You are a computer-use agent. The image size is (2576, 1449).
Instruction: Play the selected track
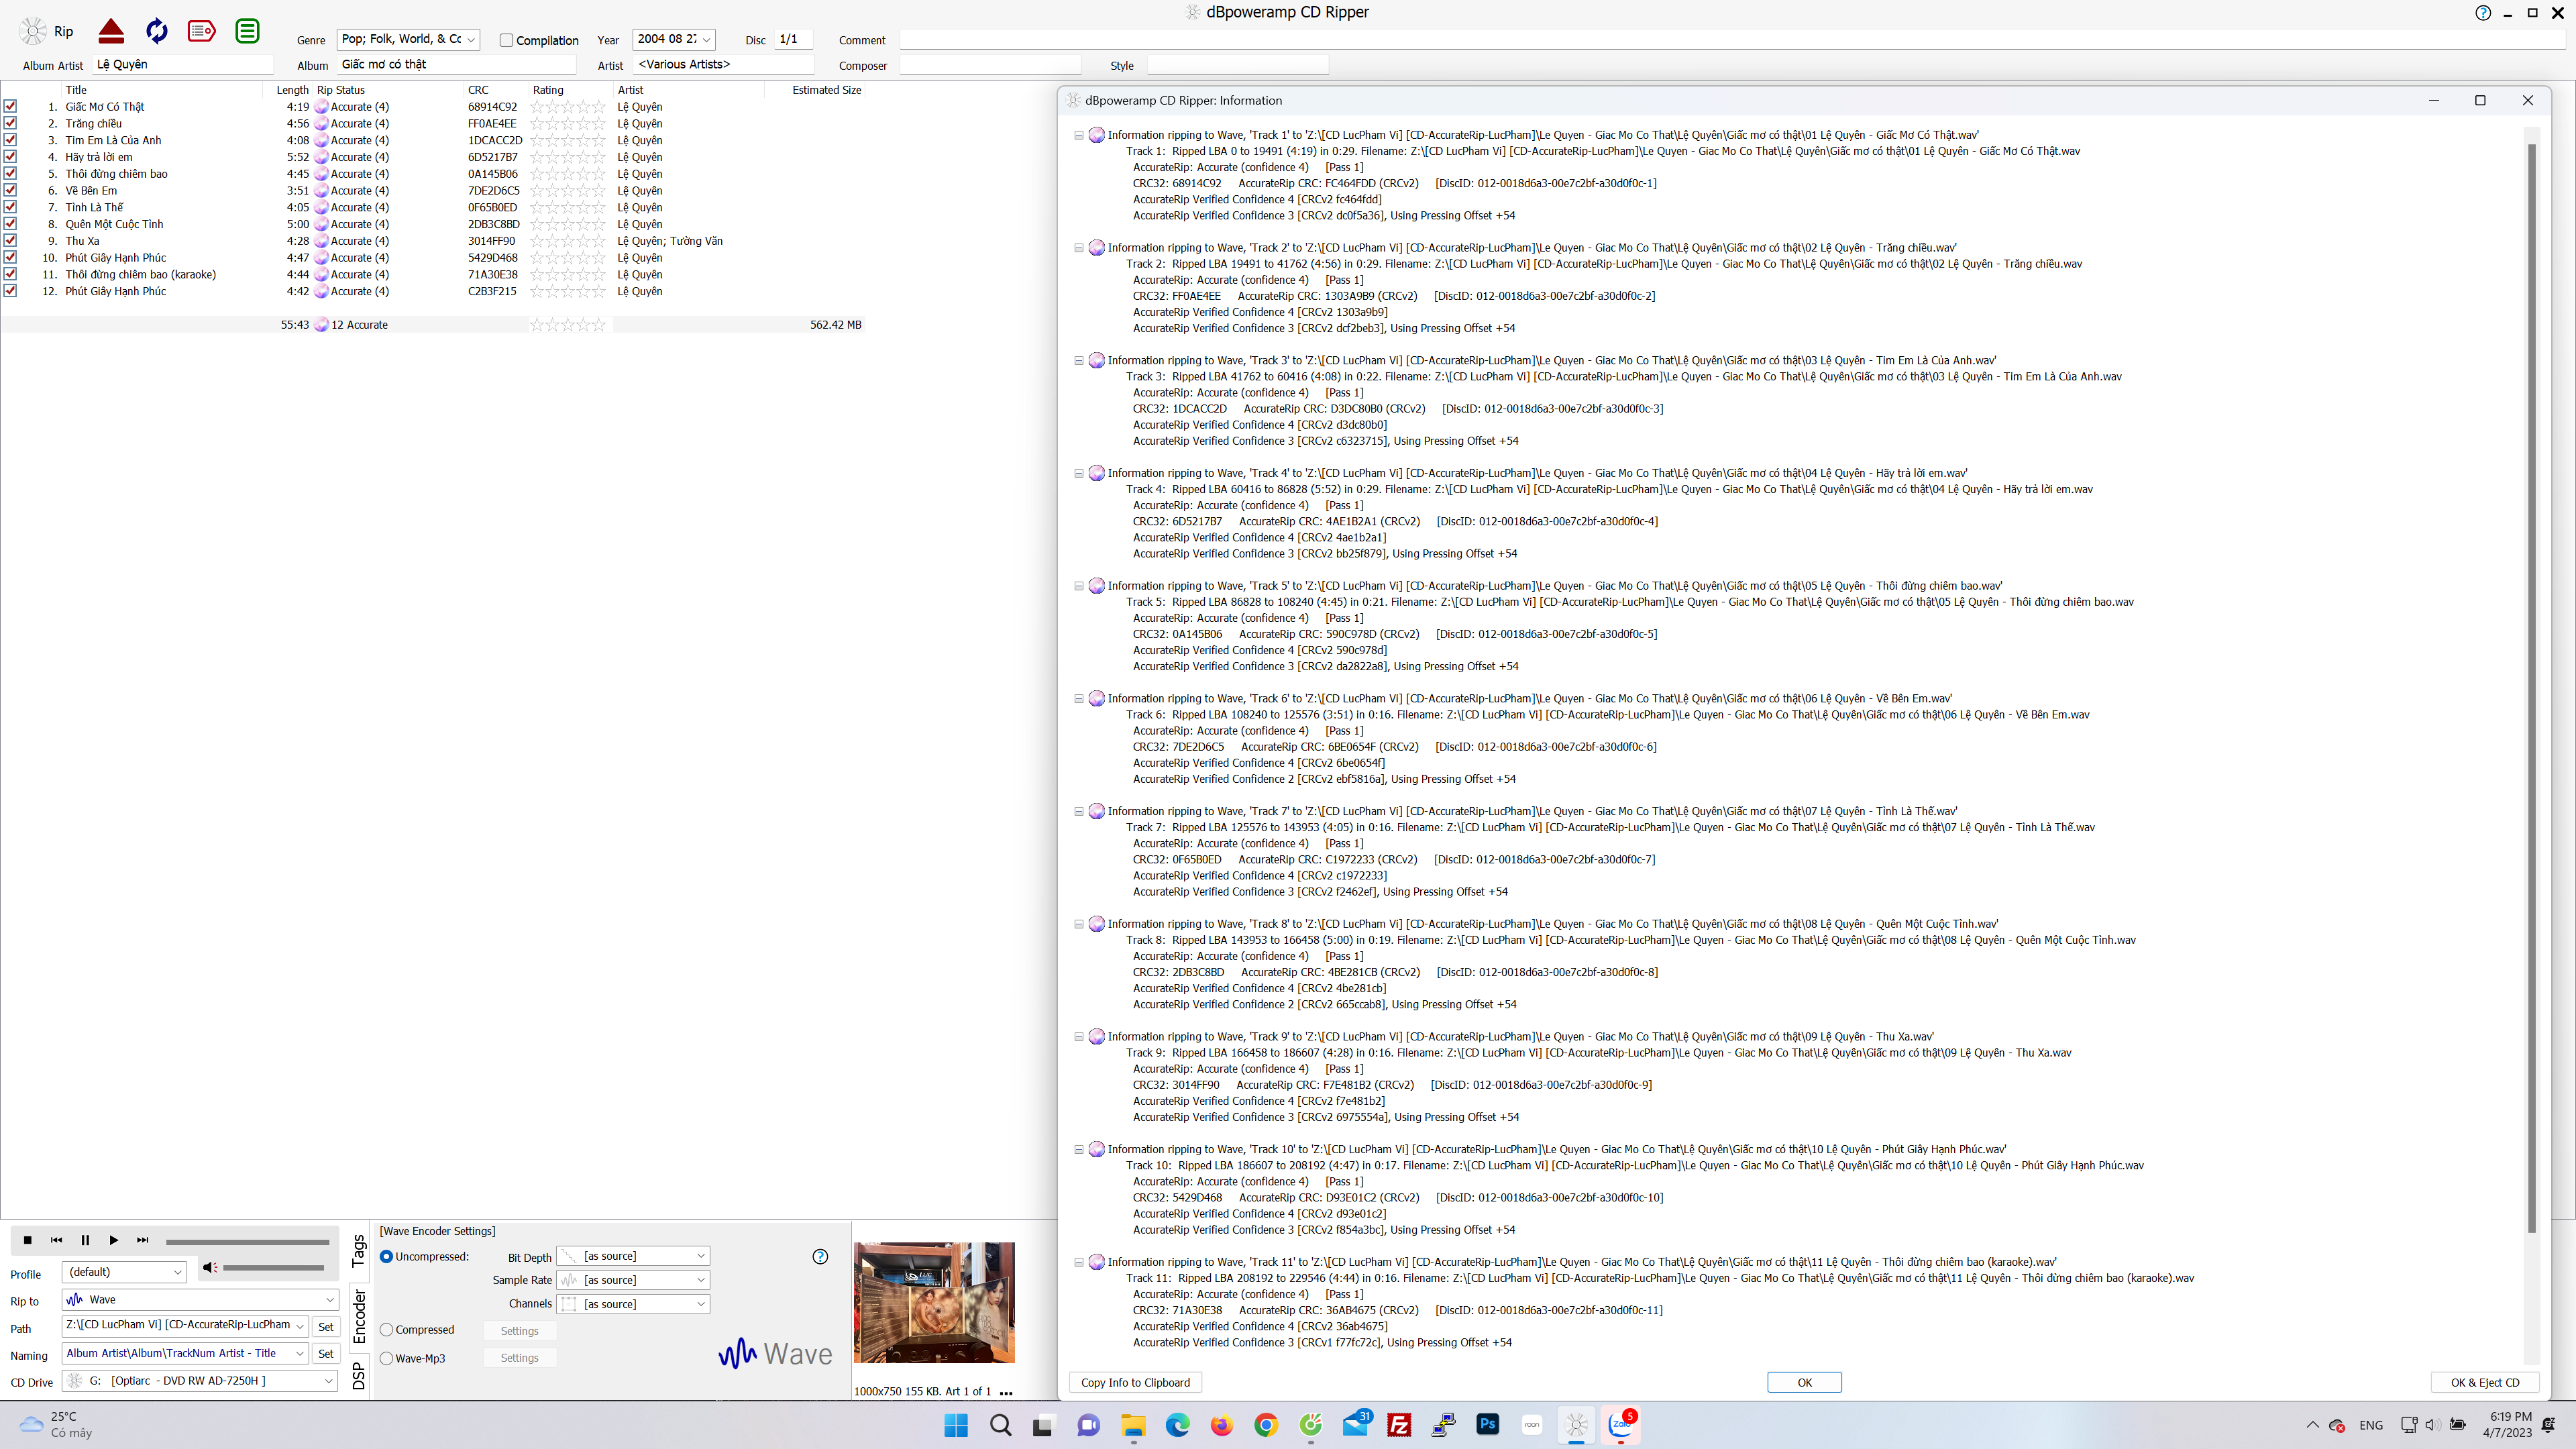pos(113,1240)
